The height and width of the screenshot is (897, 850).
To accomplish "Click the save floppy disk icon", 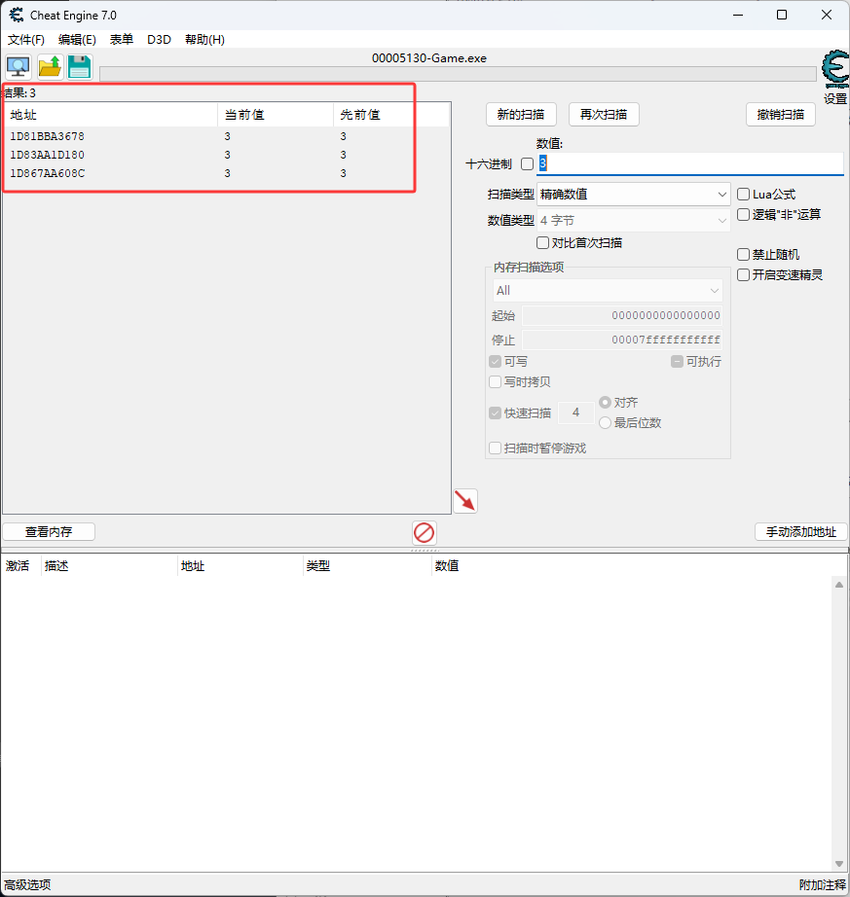I will click(80, 67).
